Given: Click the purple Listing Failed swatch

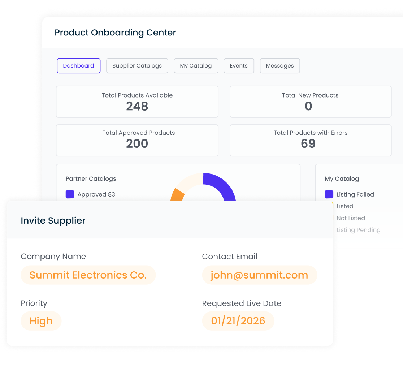Looking at the screenshot, I should 329,194.
